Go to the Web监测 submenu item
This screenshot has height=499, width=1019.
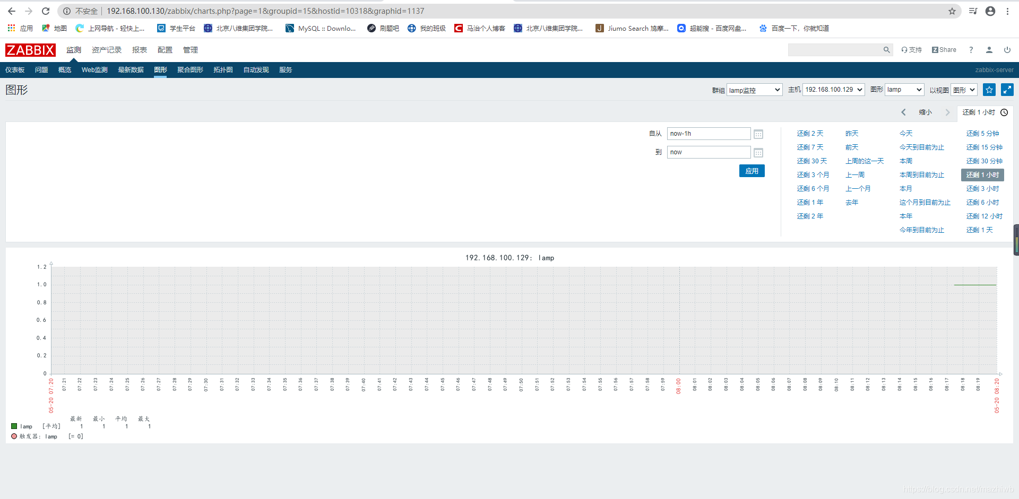click(94, 70)
